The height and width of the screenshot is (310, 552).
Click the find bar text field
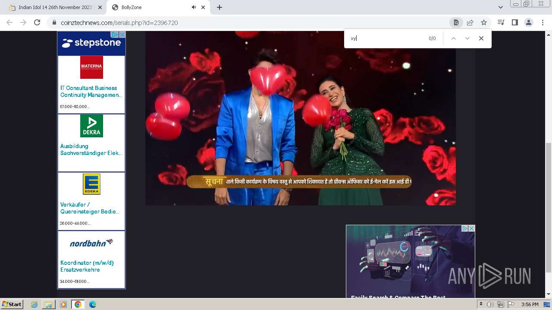point(386,38)
